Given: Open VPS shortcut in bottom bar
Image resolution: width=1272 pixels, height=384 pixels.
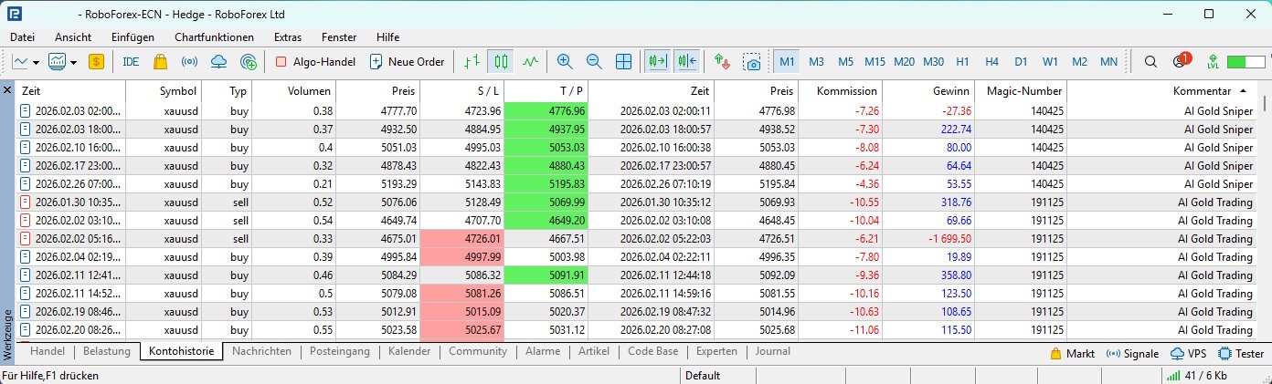Looking at the screenshot, I should 1190,353.
